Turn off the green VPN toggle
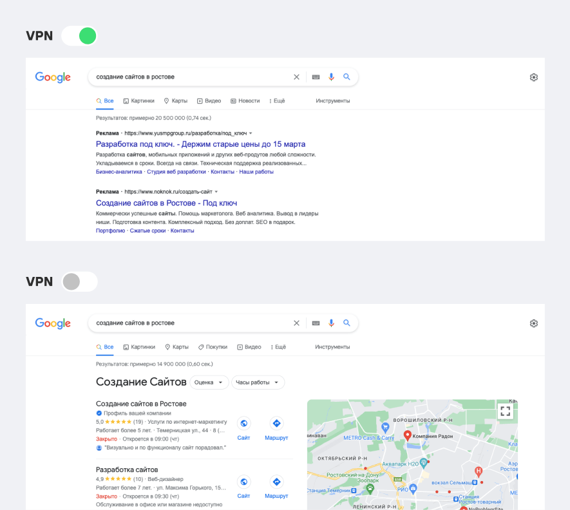 (79, 36)
